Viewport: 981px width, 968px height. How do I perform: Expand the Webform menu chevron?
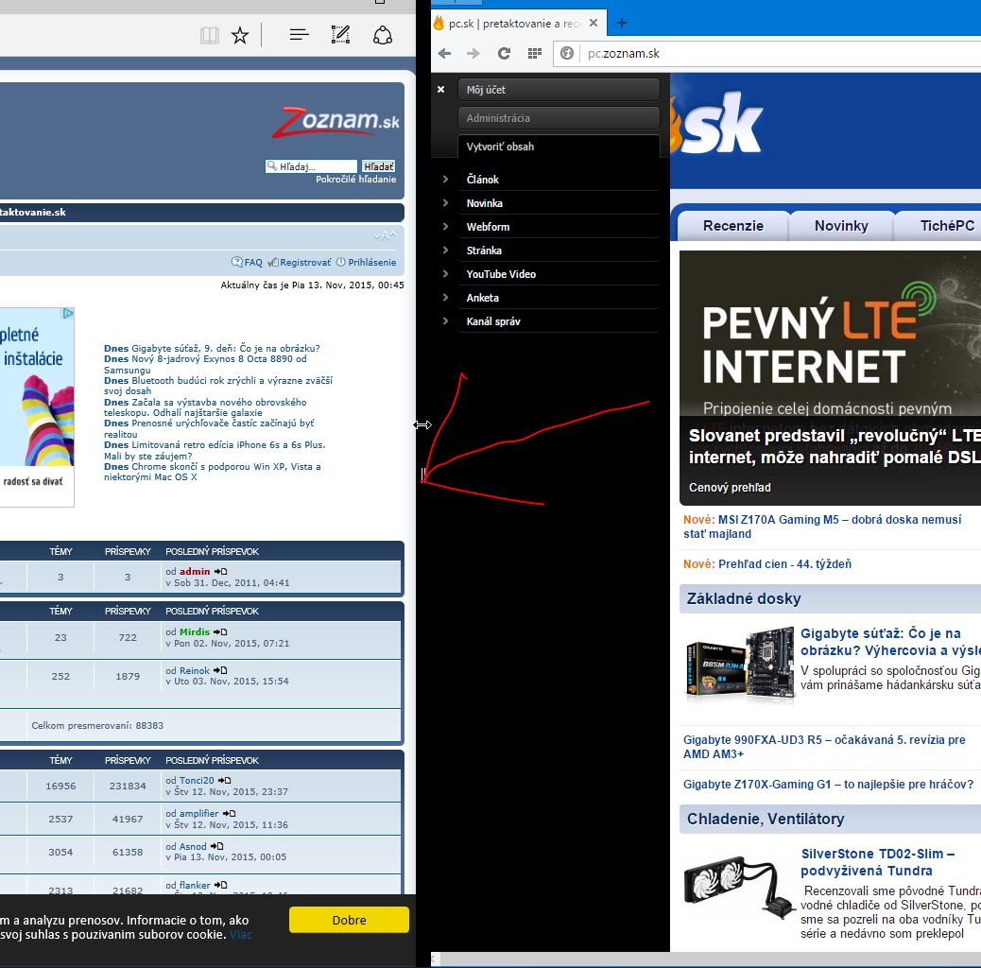pos(445,227)
